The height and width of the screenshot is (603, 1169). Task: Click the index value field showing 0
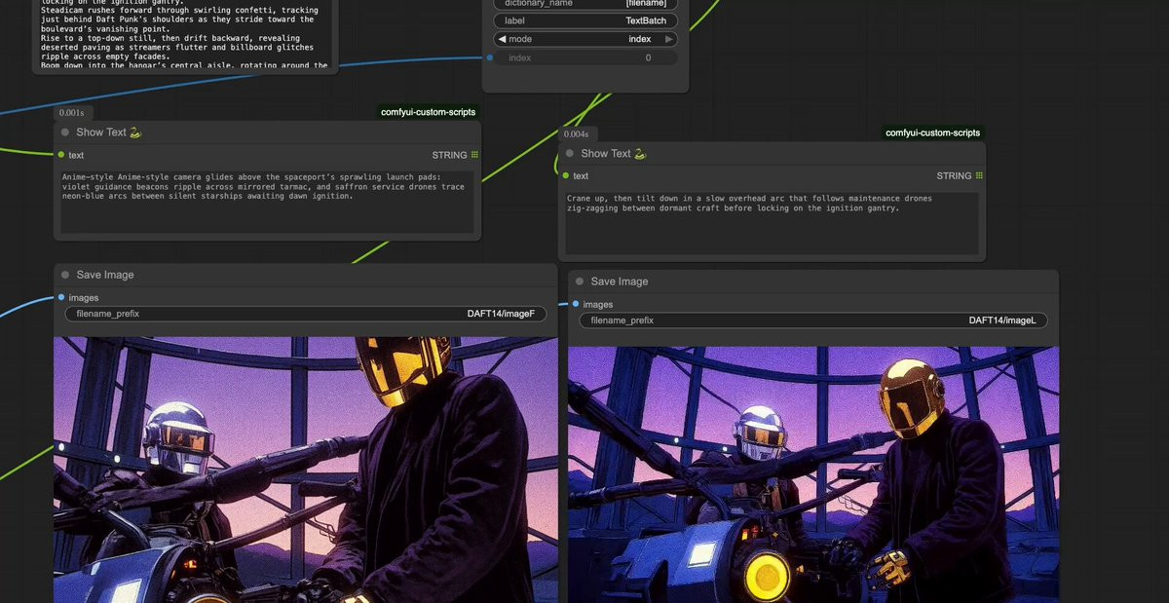tap(585, 58)
